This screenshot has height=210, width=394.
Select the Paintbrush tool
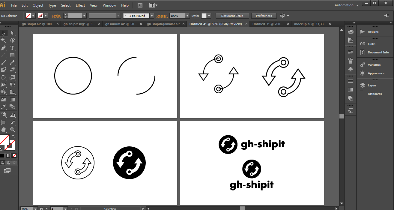click(x=4, y=62)
